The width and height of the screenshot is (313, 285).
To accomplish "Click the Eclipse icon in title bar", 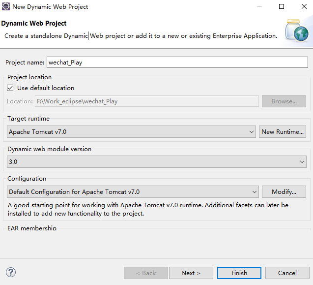I will [x=5, y=6].
